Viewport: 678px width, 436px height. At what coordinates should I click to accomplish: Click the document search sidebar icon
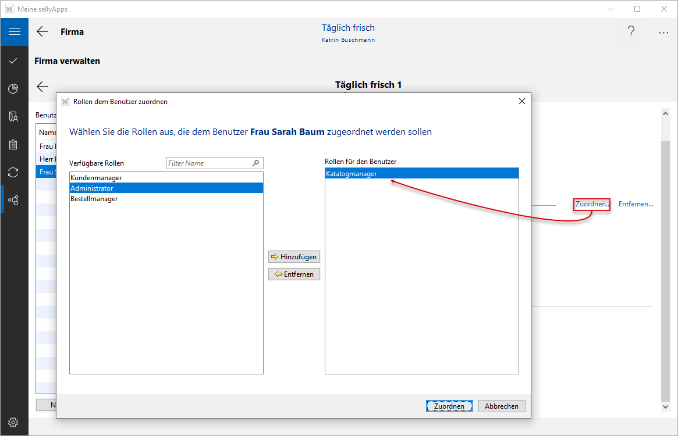point(14,117)
